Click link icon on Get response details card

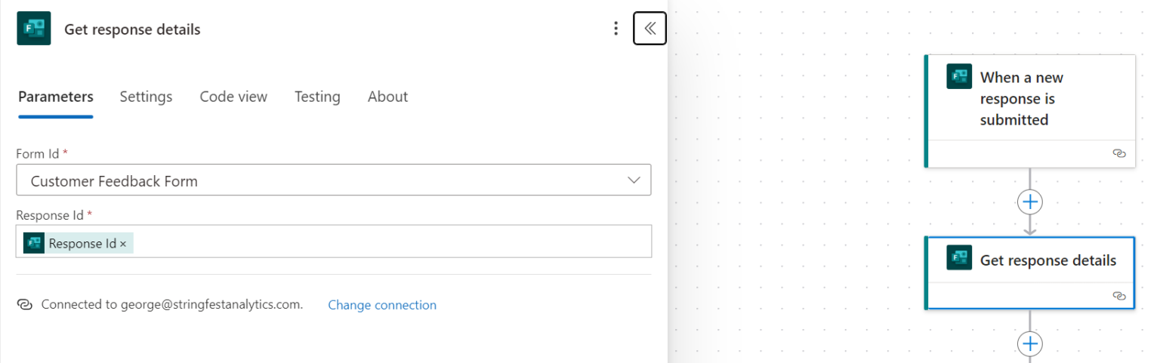coord(1119,296)
